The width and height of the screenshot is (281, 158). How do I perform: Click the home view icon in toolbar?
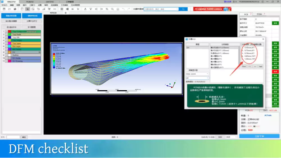click(x=118, y=9)
